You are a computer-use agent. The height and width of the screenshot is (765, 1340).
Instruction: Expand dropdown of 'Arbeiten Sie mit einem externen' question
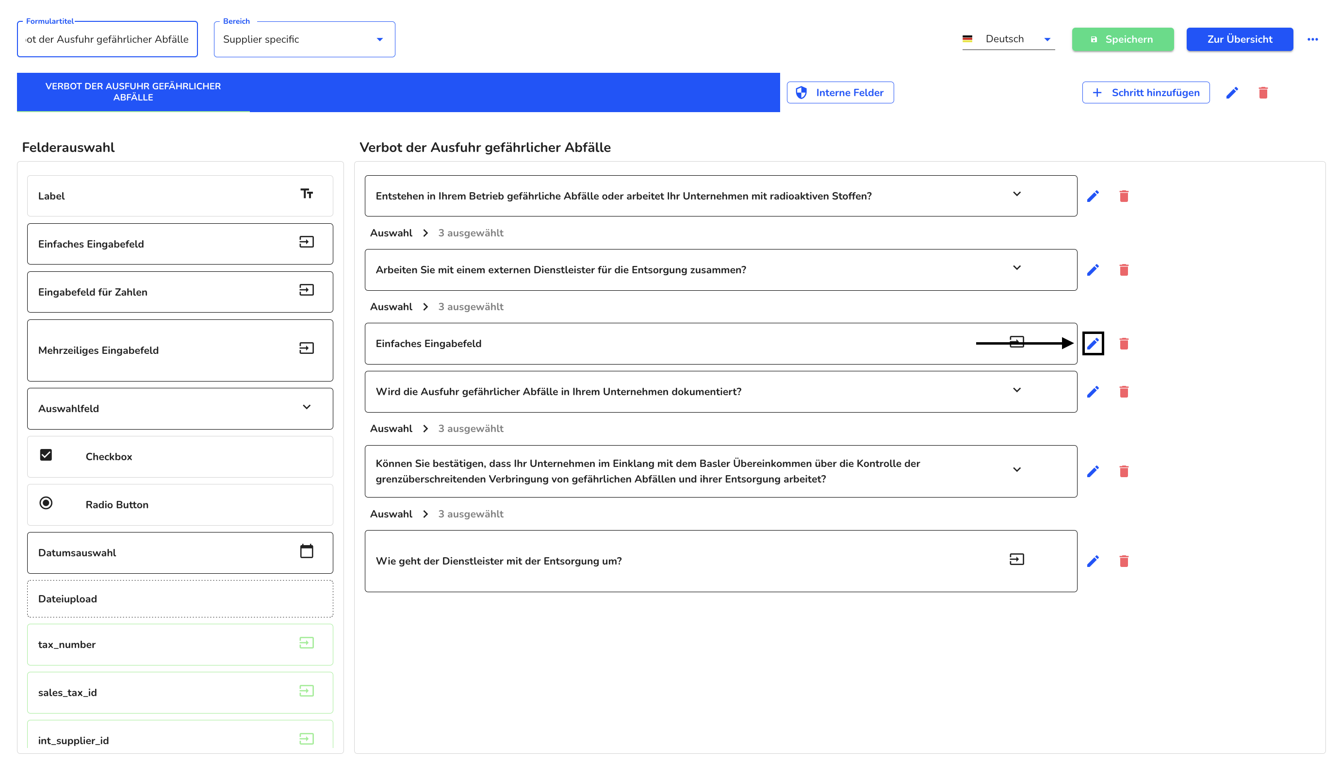click(x=1016, y=268)
